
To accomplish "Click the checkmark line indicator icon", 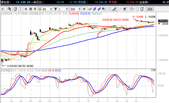I will pyautogui.click(x=90, y=9).
